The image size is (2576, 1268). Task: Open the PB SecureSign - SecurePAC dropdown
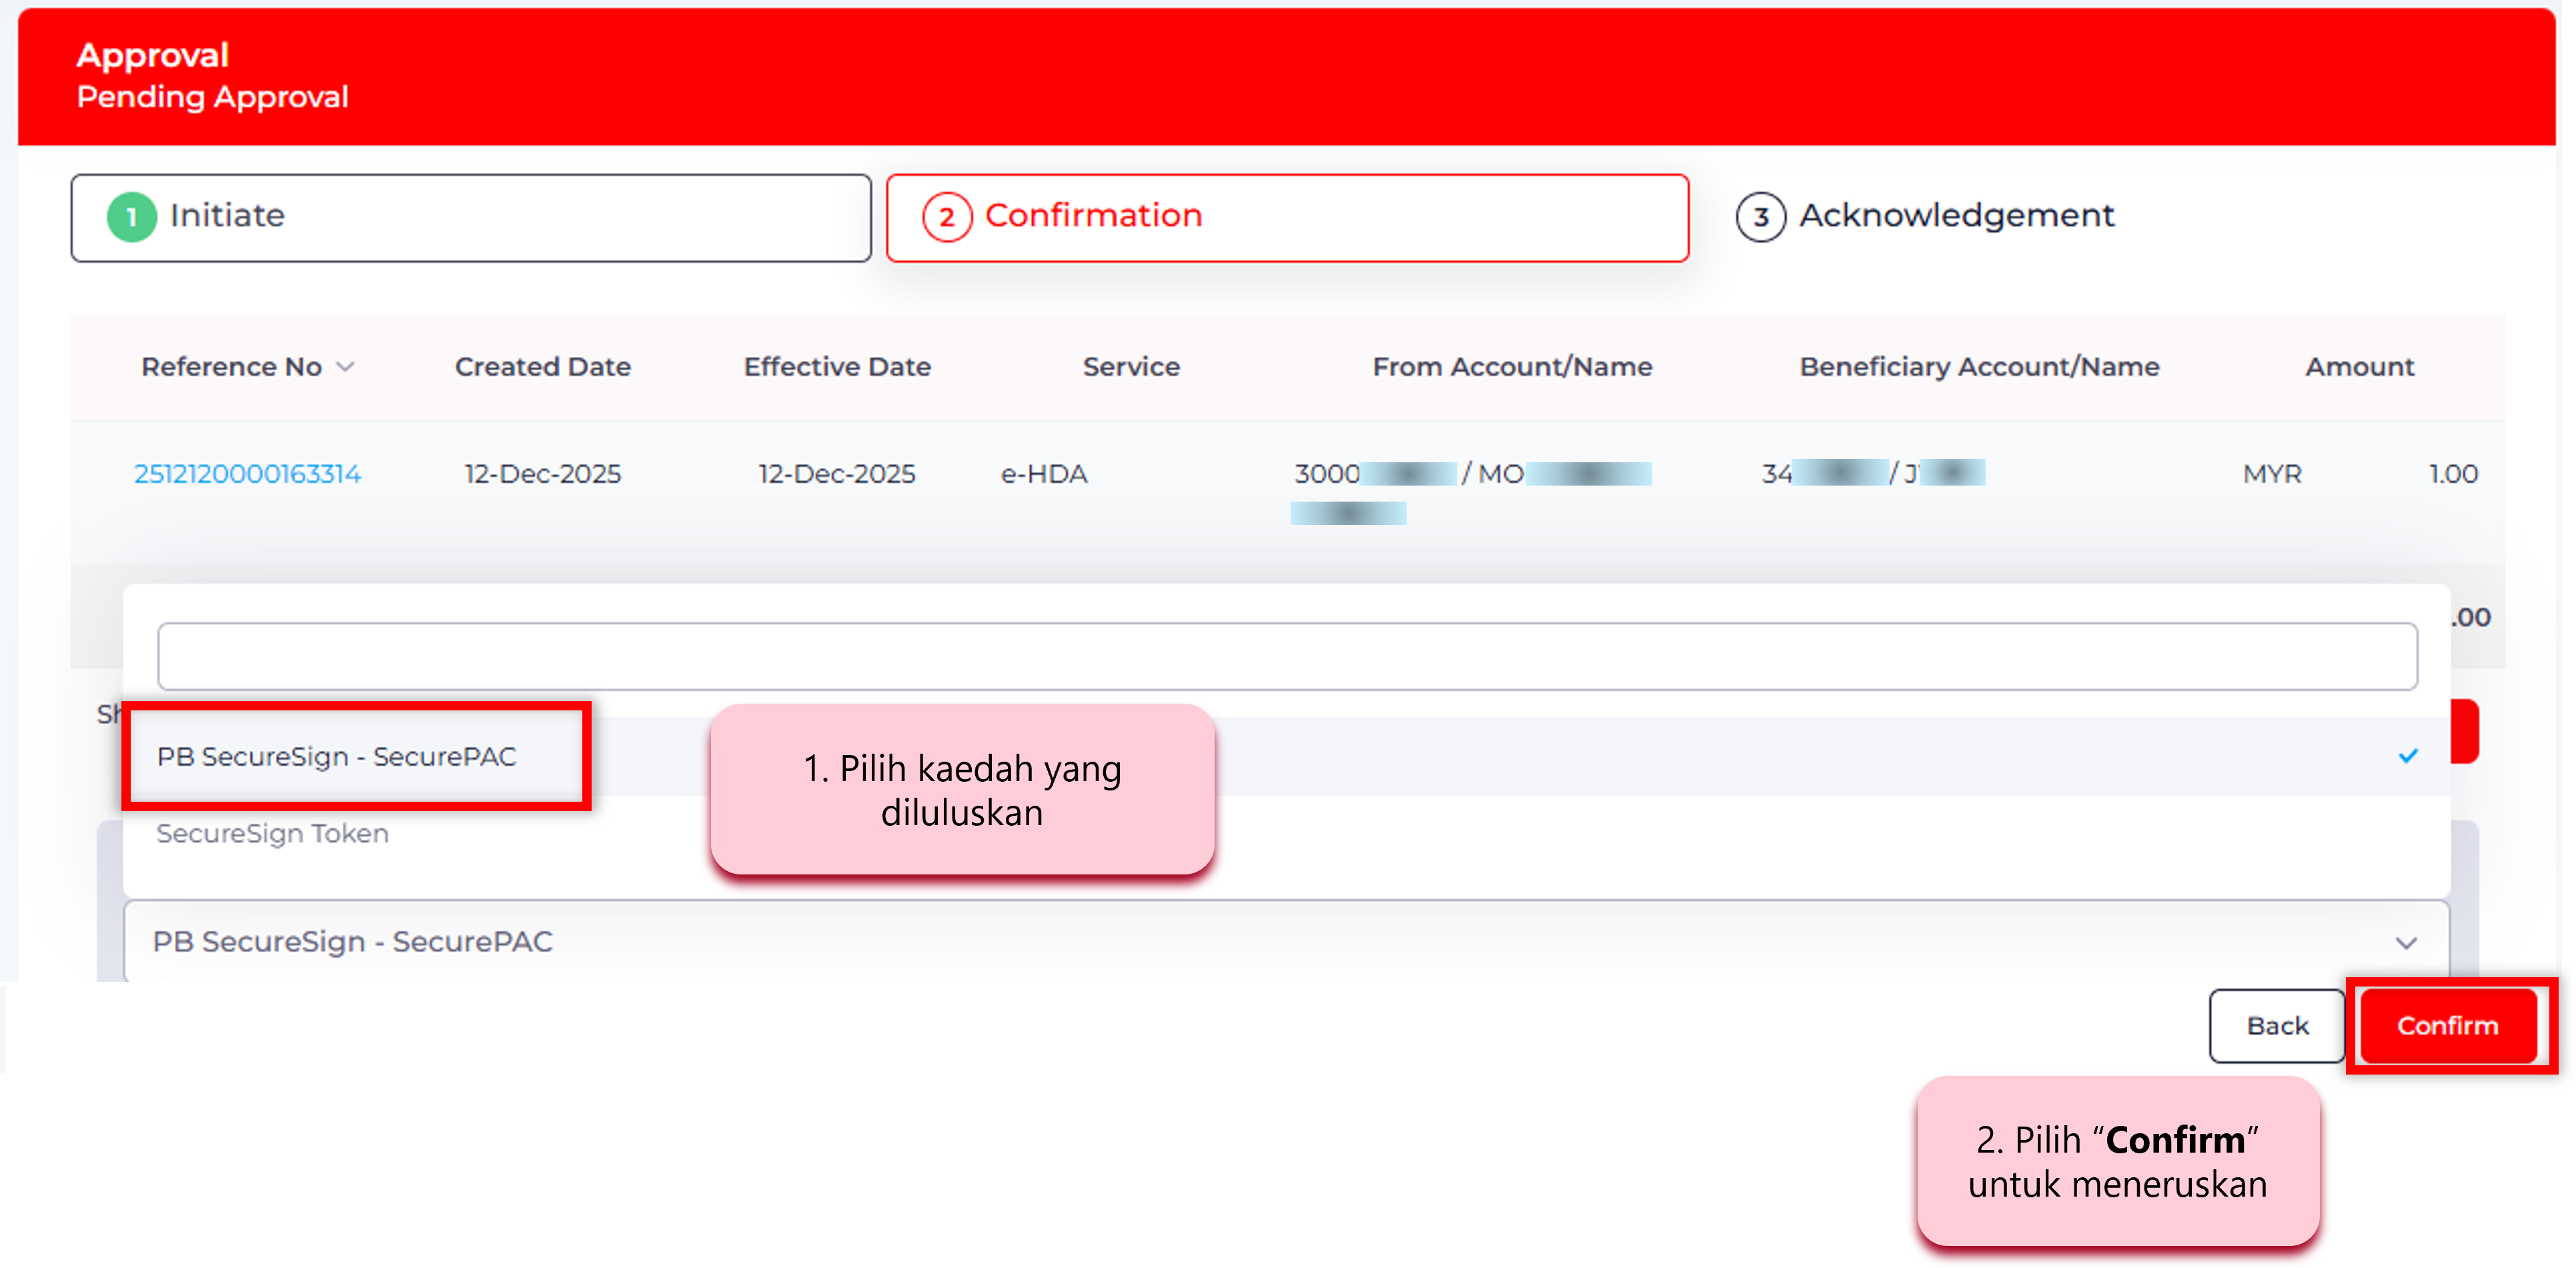pos(1286,941)
